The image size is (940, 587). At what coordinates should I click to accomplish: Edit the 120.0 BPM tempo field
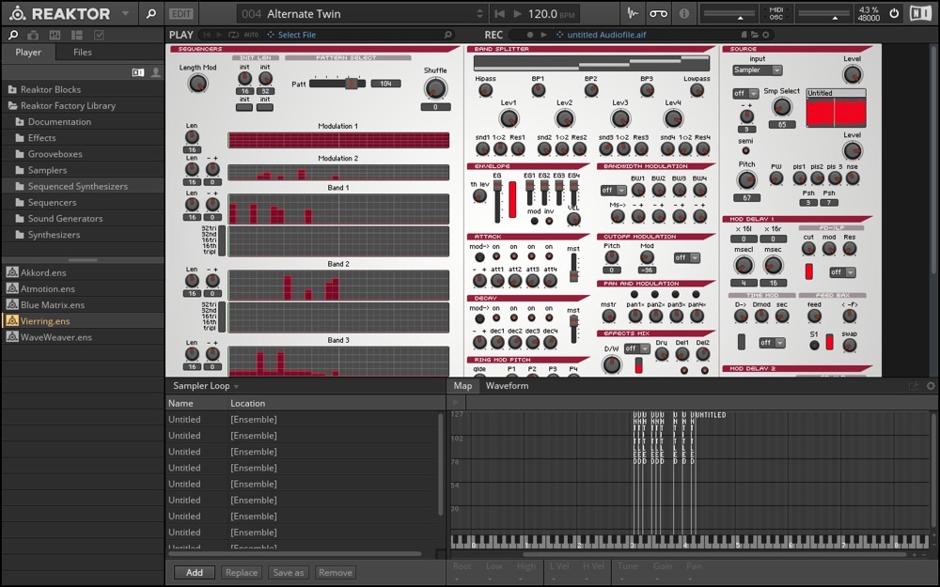(x=549, y=13)
